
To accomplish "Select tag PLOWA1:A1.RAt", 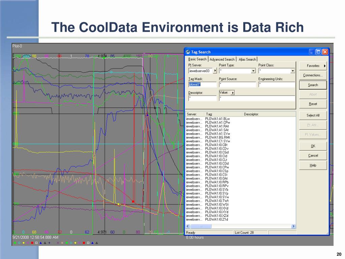I will [x=217, y=126].
